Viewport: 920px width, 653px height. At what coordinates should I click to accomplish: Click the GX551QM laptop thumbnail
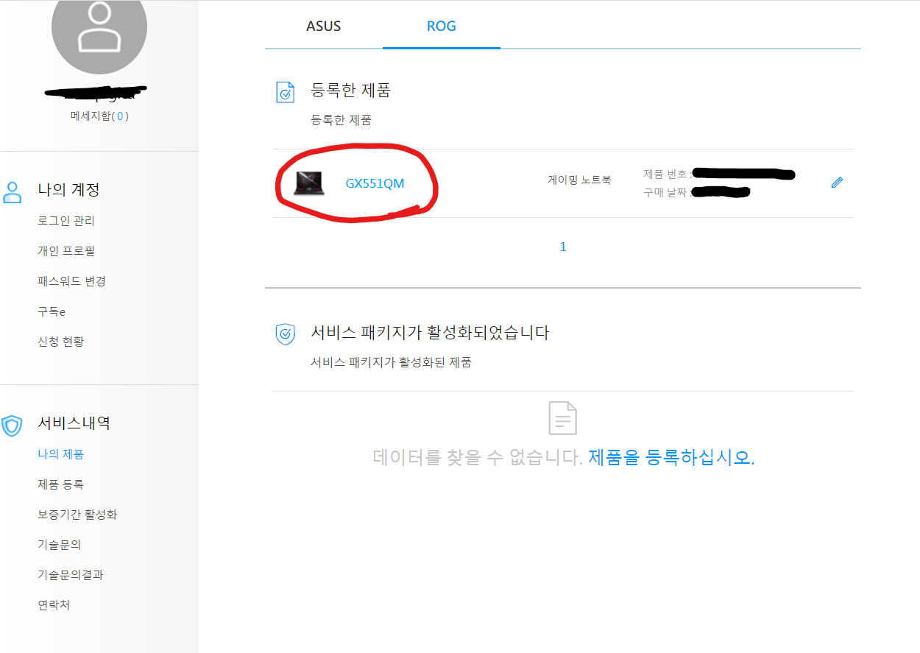(308, 183)
